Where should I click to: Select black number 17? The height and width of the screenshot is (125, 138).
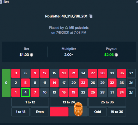coord(64,83)
